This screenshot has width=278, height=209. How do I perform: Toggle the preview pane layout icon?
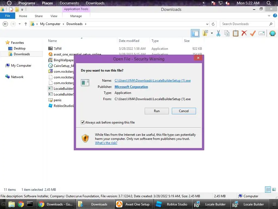195,33
